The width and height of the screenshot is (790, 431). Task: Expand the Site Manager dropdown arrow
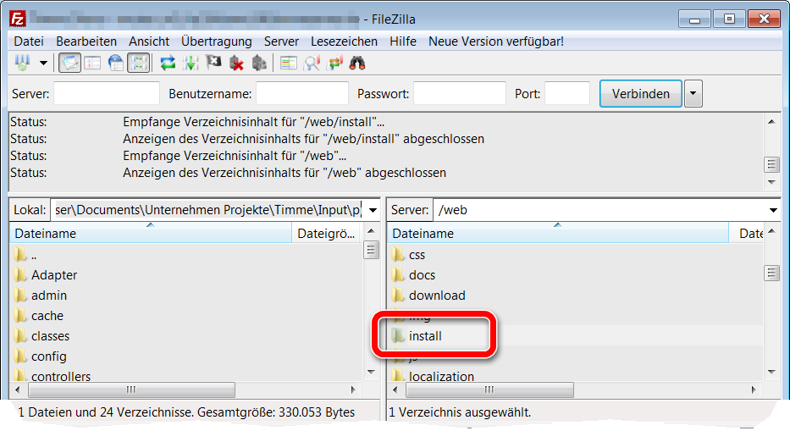tap(42, 63)
